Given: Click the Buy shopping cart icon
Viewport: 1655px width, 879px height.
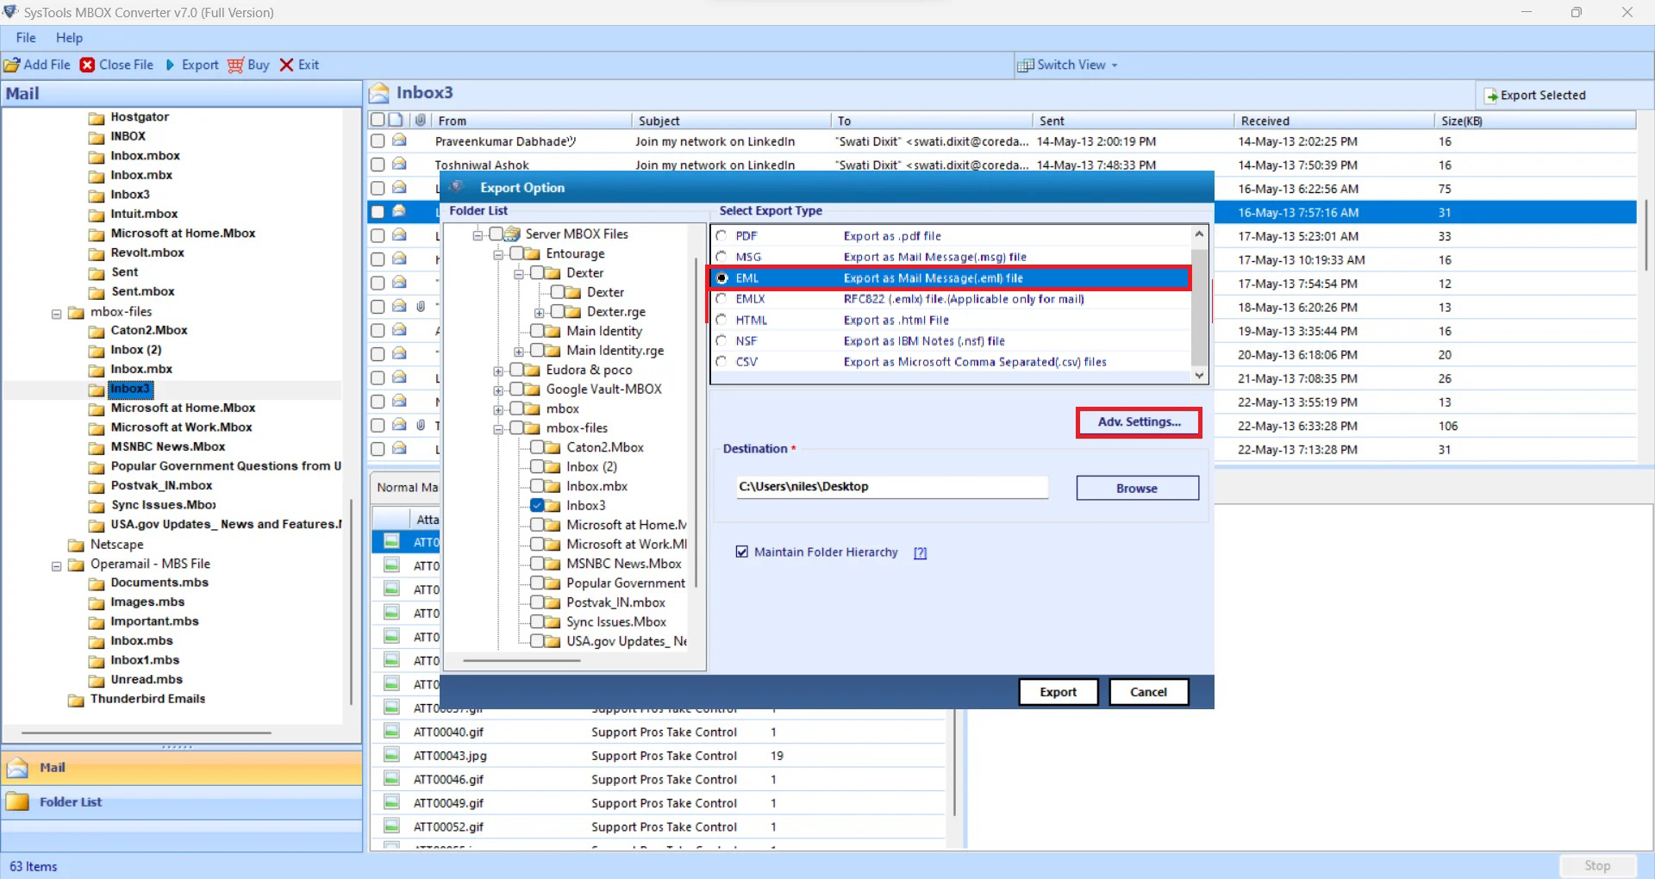Looking at the screenshot, I should [235, 65].
